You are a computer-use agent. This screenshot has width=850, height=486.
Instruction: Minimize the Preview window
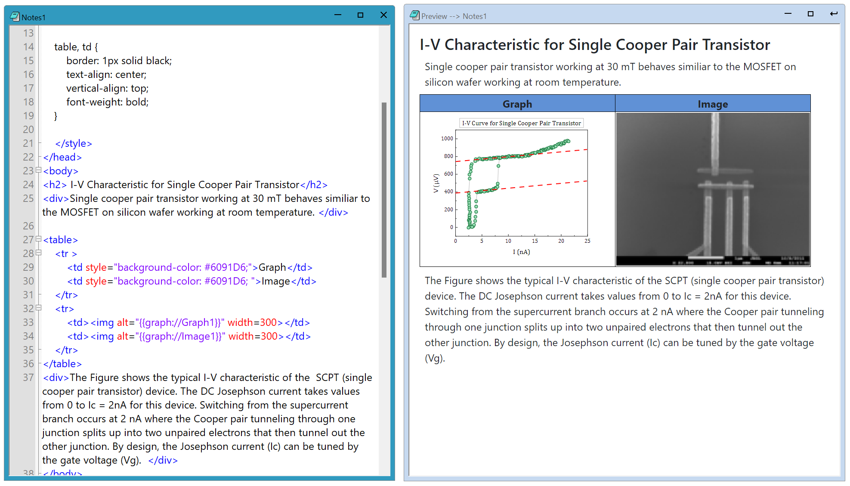(788, 14)
